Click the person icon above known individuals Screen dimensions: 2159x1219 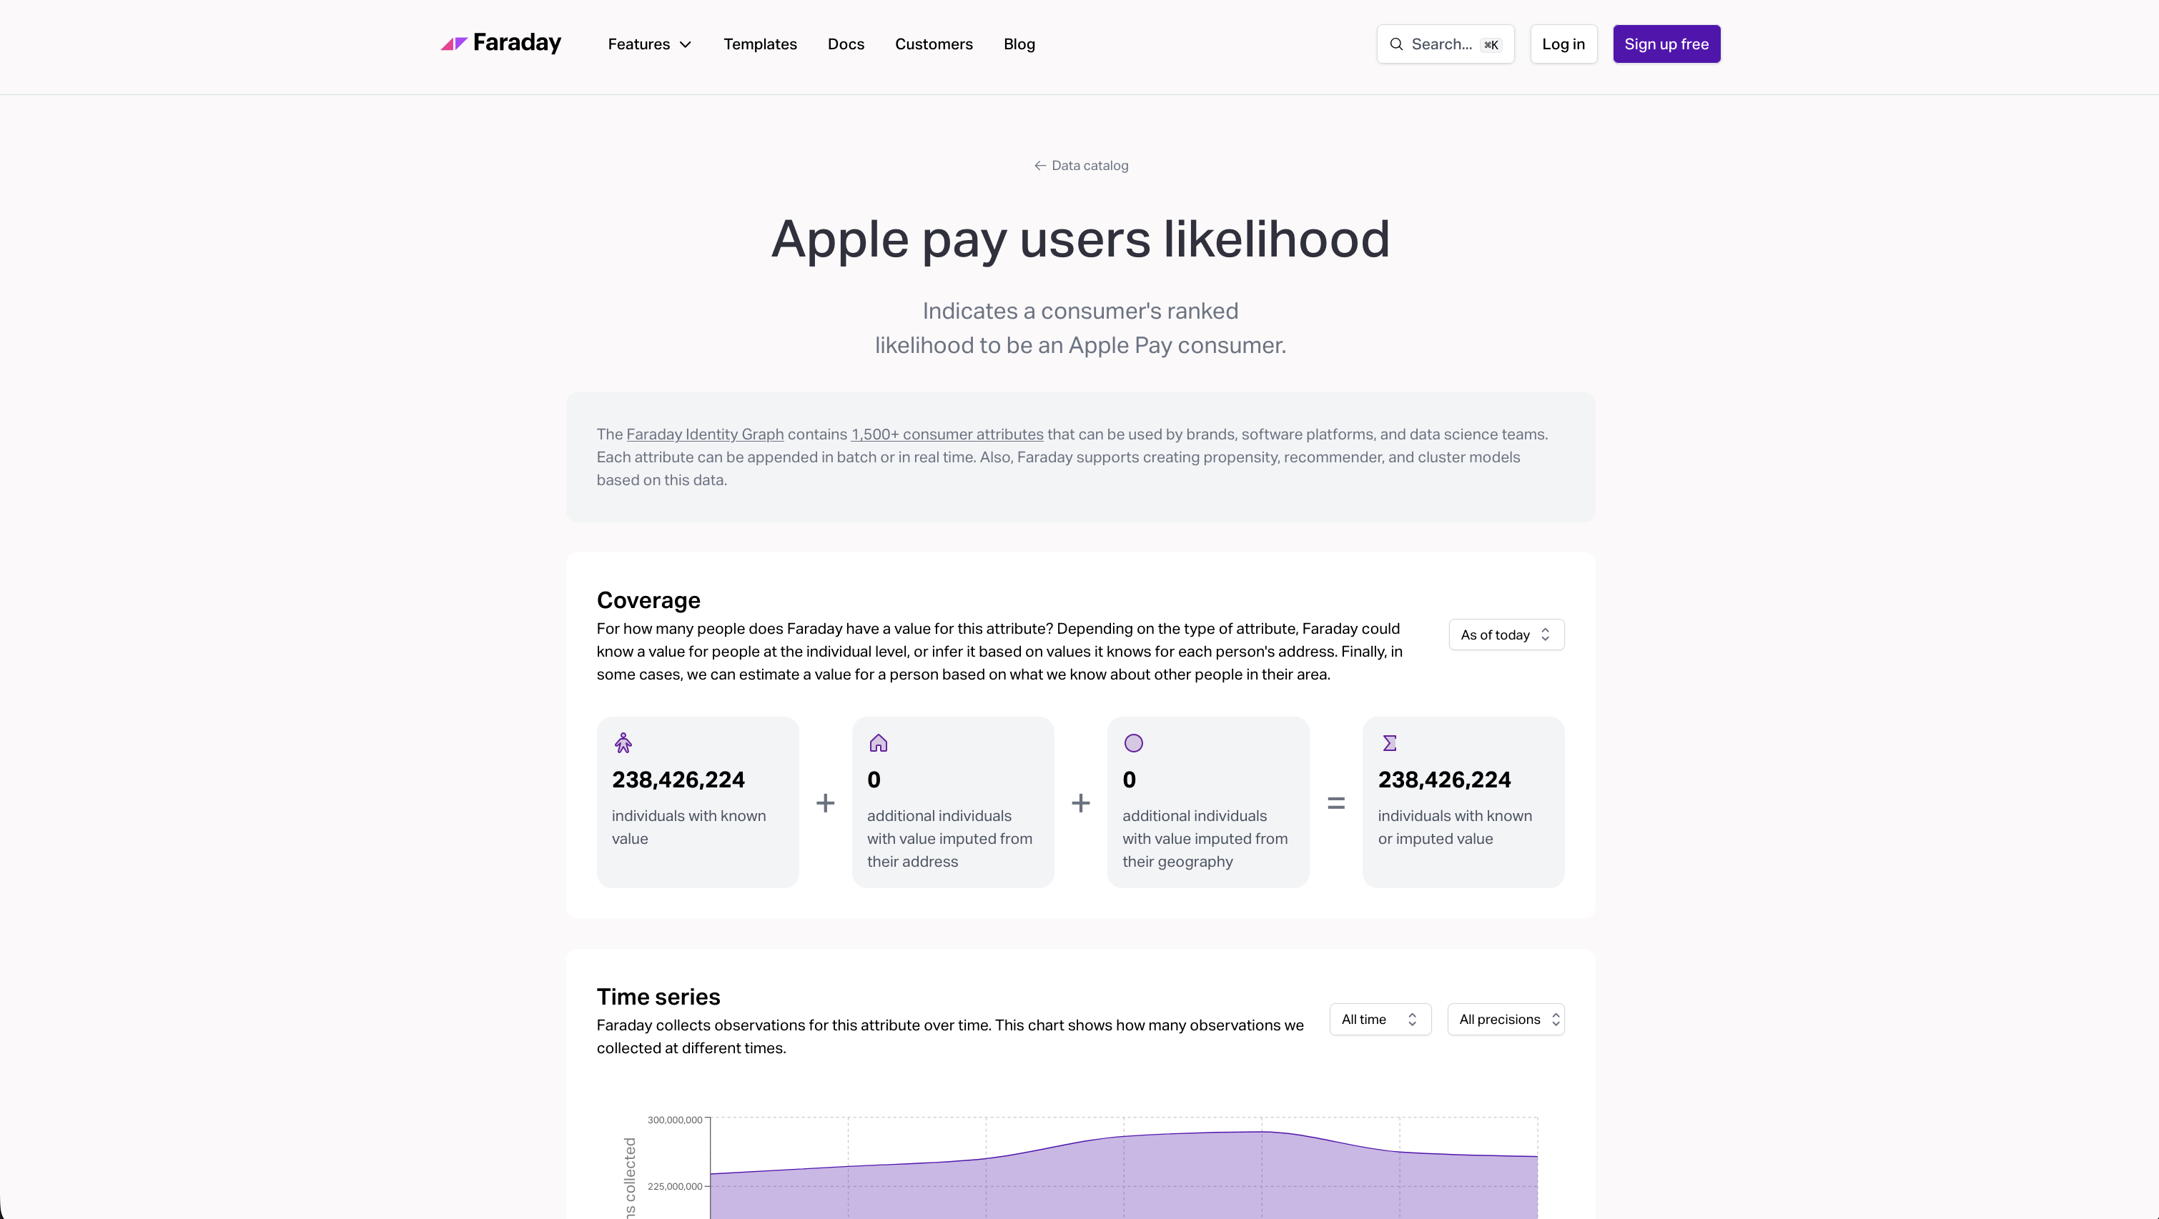(x=623, y=743)
